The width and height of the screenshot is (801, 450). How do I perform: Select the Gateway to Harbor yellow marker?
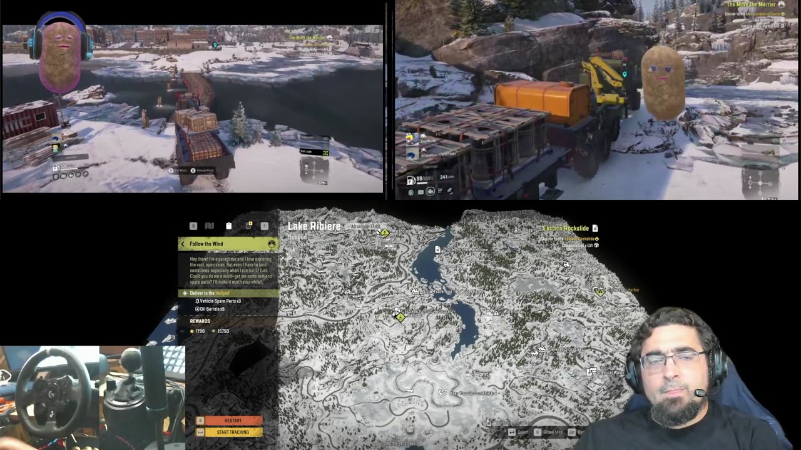click(x=599, y=291)
